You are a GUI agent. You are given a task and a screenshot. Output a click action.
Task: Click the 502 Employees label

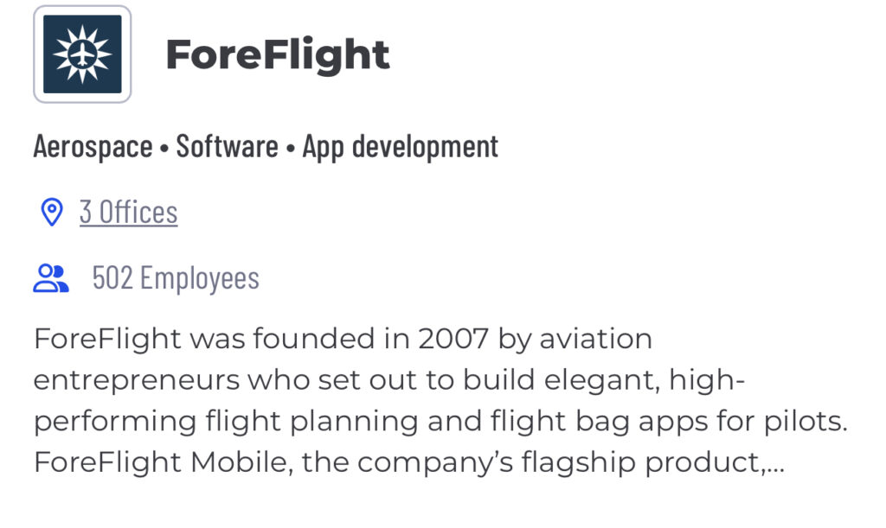point(176,278)
